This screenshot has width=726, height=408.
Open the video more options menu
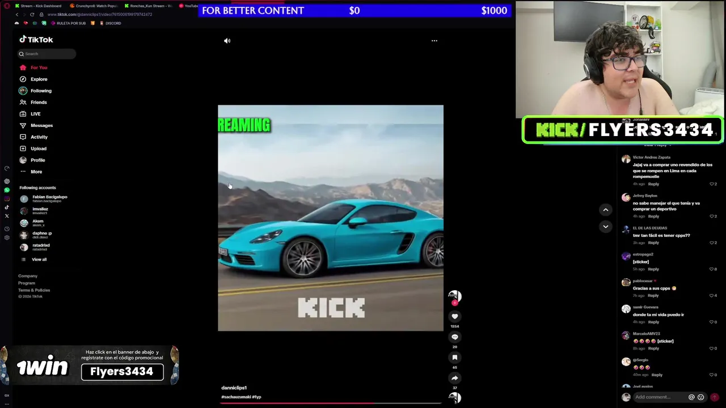point(434,41)
